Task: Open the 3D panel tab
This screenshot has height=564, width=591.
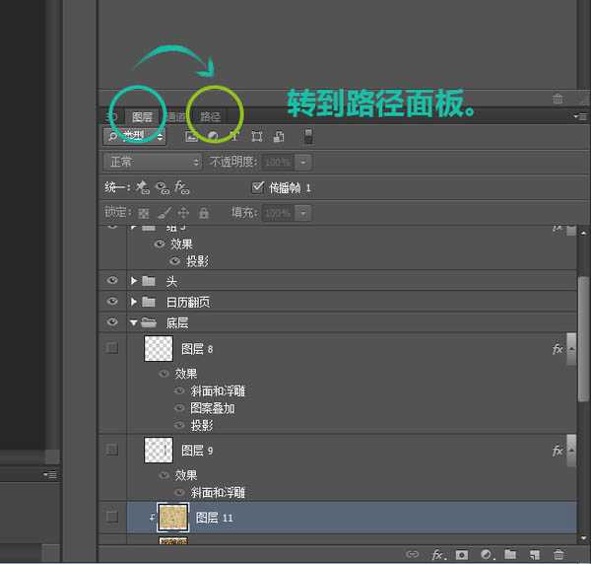Action: point(112,117)
